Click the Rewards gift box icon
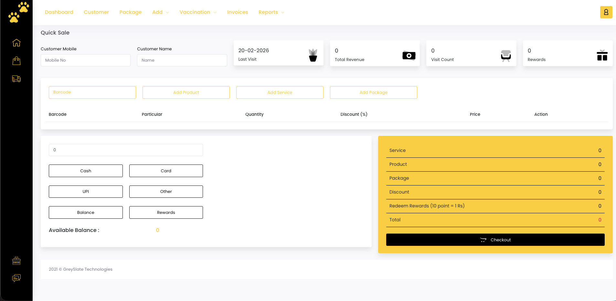This screenshot has width=616, height=301. pos(602,55)
